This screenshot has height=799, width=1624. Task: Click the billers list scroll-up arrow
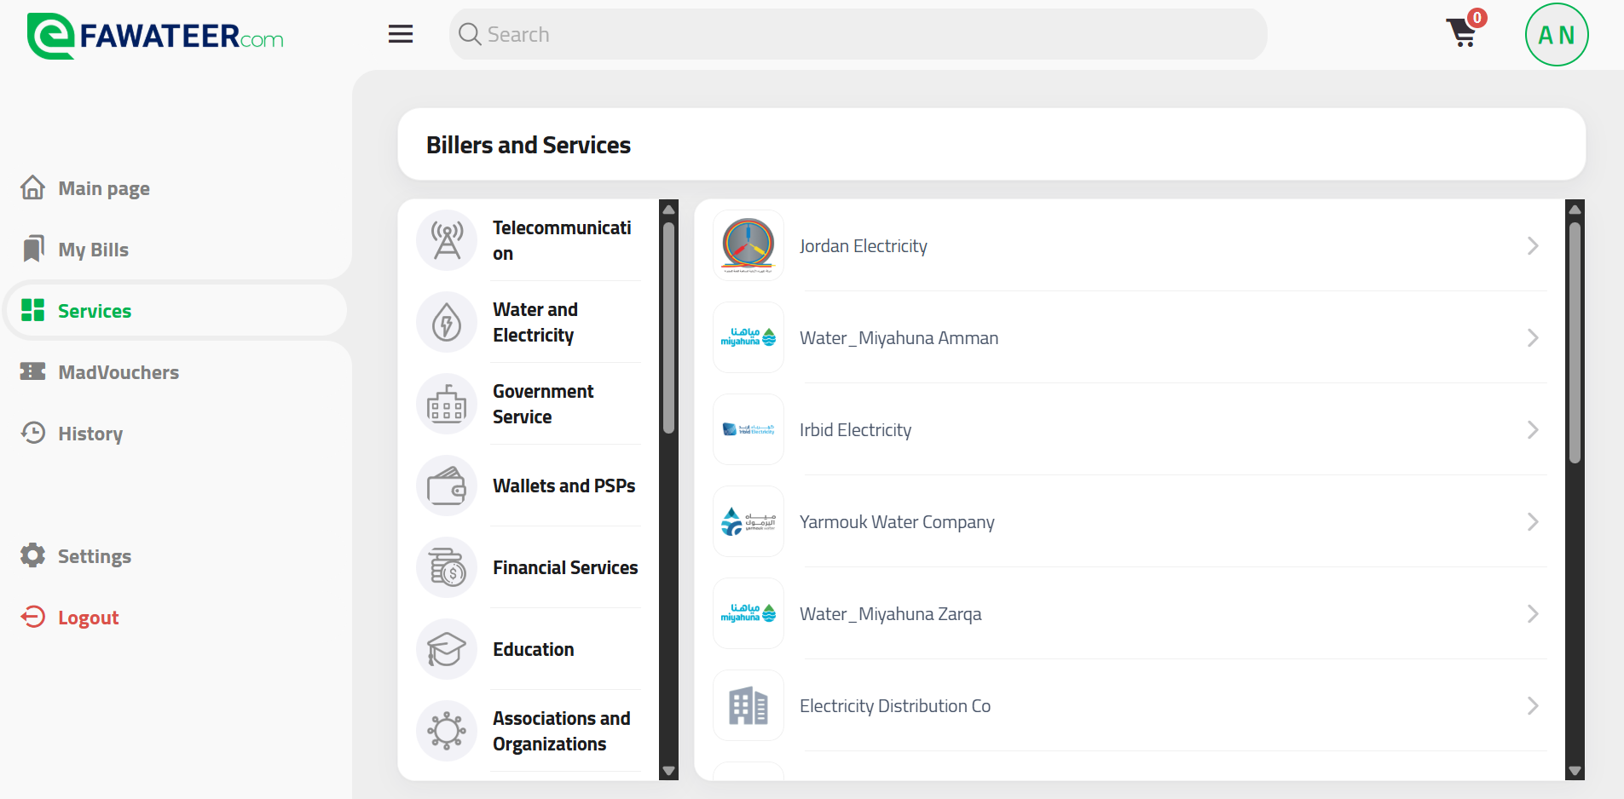tap(1575, 209)
